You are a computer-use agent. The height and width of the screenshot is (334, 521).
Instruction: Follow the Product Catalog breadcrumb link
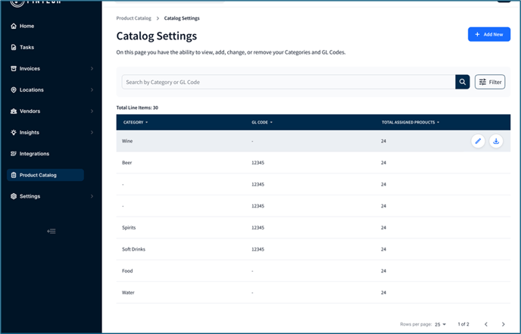(133, 18)
